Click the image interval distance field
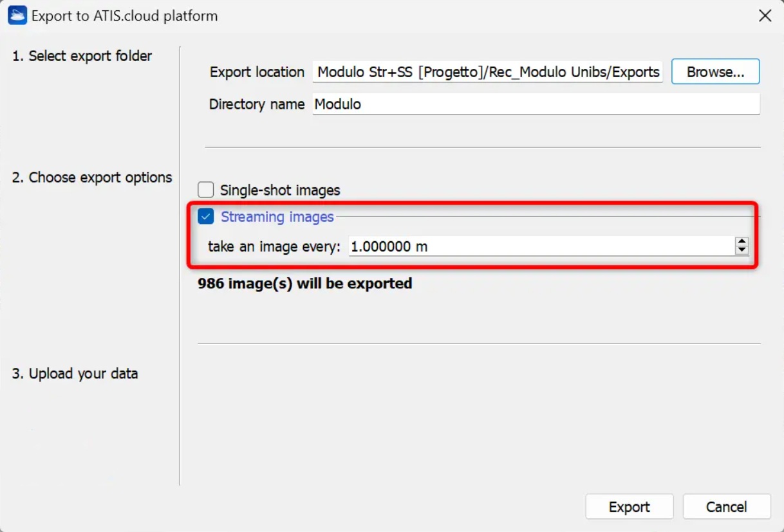 pos(539,246)
